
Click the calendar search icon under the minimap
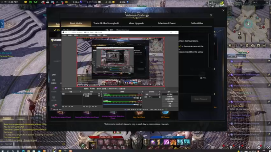click(230, 46)
